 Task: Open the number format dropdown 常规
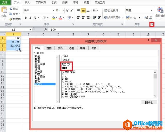pos(152,10)
